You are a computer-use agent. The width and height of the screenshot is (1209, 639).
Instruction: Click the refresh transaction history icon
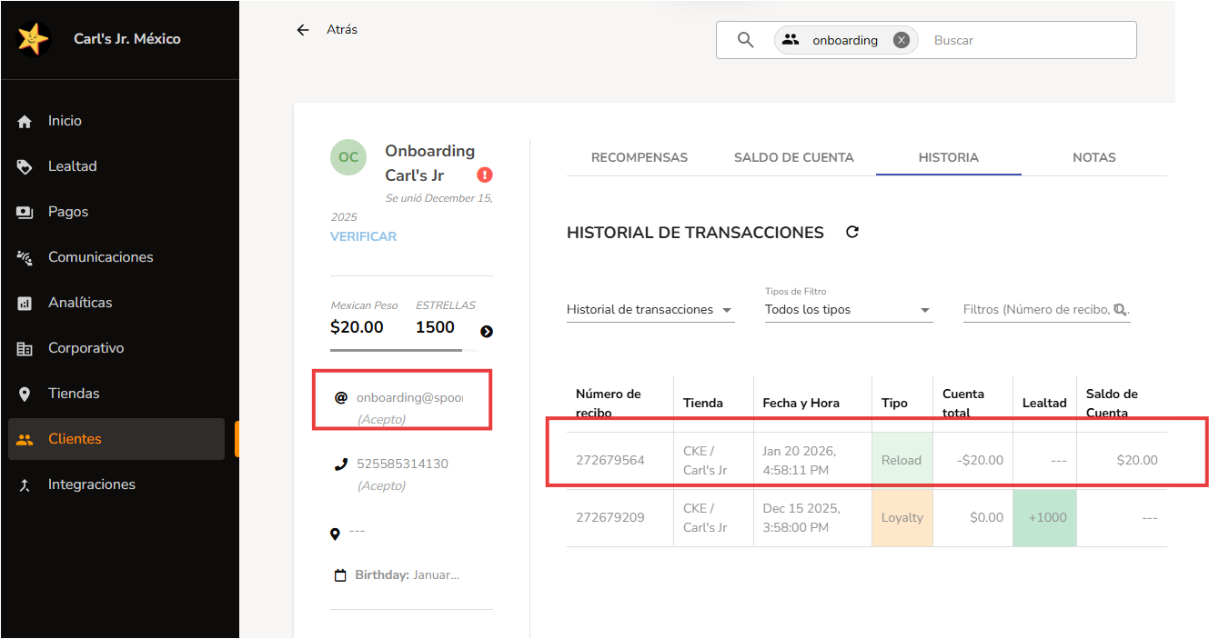852,232
